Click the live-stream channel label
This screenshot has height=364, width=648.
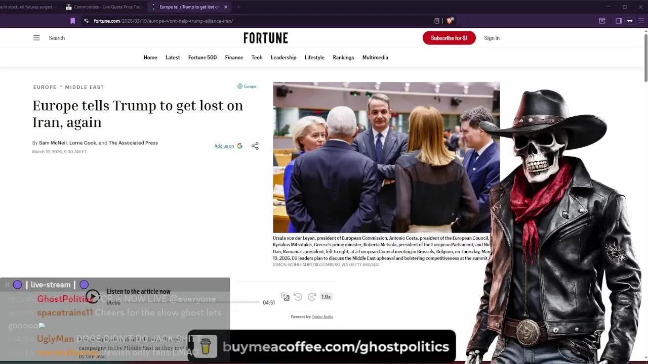51,285
